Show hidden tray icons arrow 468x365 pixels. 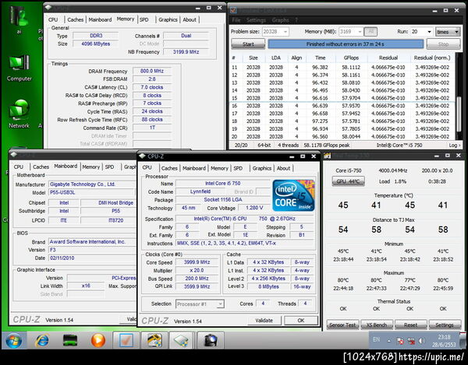tap(389, 341)
